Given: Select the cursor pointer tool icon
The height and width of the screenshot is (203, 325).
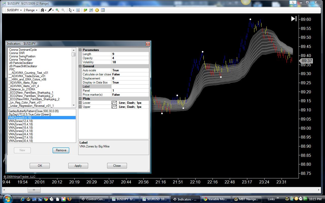Looking at the screenshot, I should click(70, 10).
